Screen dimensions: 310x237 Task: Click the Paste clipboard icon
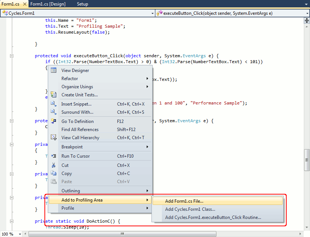point(54,181)
